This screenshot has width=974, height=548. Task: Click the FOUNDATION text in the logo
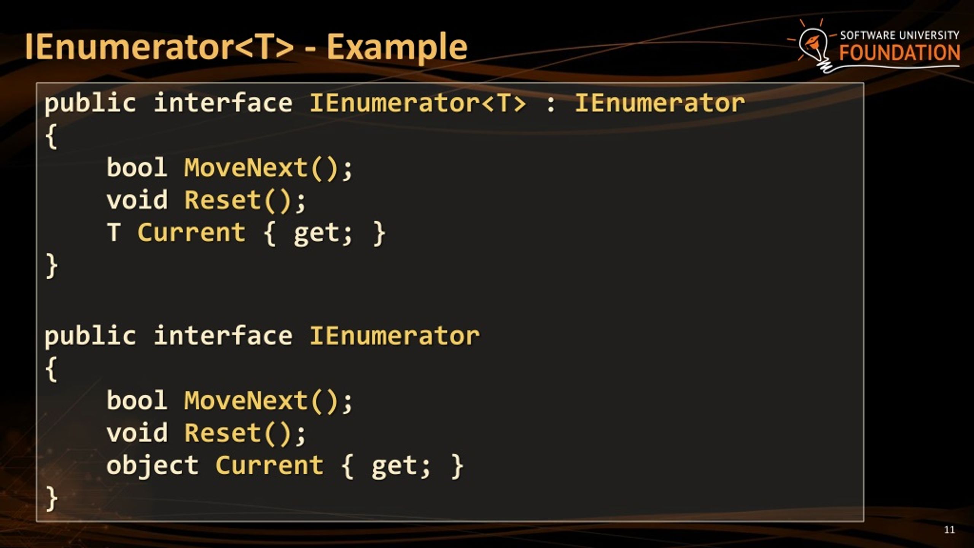click(x=900, y=53)
